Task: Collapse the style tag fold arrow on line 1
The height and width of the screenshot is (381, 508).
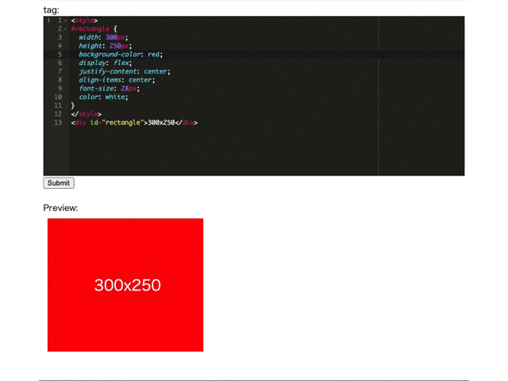Action: [66, 20]
